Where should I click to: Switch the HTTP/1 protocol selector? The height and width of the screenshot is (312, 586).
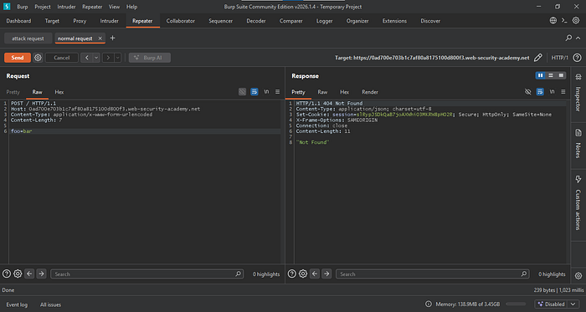click(x=559, y=58)
